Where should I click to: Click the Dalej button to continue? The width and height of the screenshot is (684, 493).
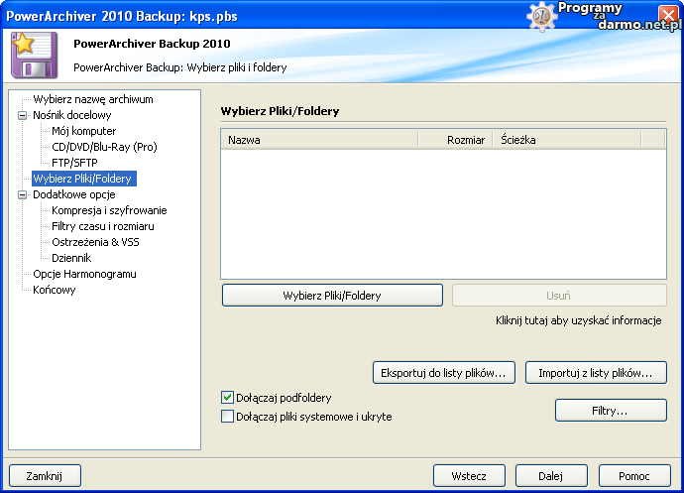coord(550,476)
